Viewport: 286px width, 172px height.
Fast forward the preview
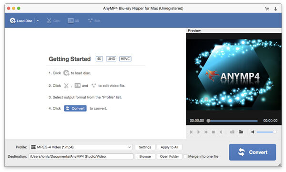[x=206, y=132]
